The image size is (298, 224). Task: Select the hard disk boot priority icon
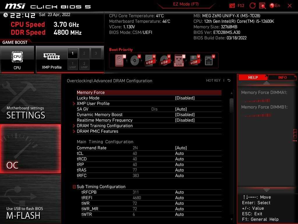tap(120, 61)
